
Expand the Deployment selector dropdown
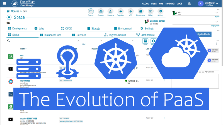click(217, 22)
